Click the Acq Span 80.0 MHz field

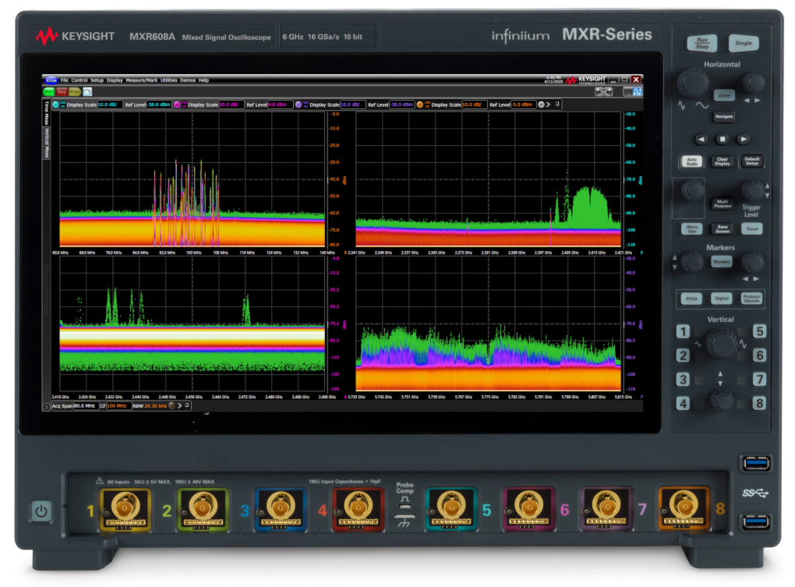click(86, 406)
